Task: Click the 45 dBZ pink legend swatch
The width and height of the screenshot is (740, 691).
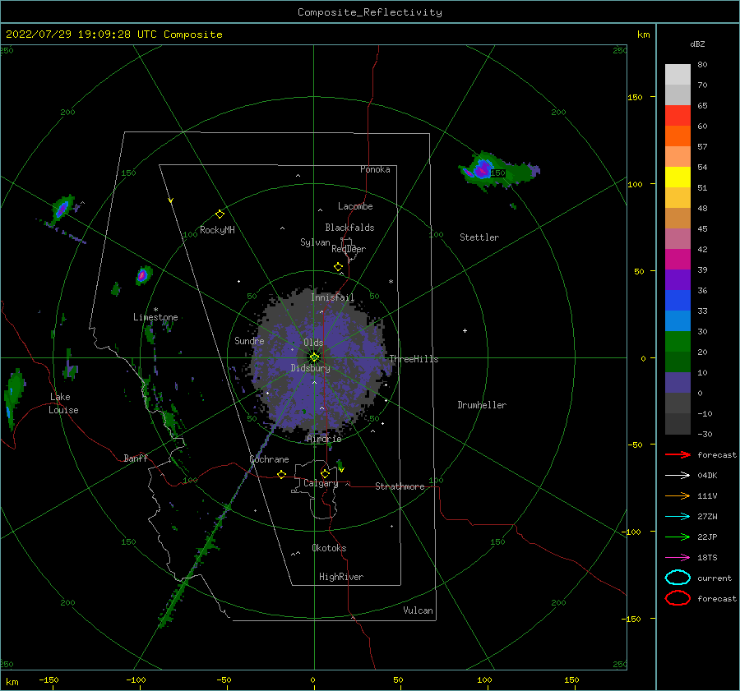Action: [678, 238]
